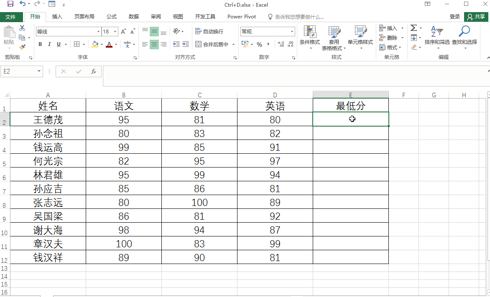Viewport: 490px width, 297px height.
Task: Copy selection with the copy icon
Action: coord(22,38)
